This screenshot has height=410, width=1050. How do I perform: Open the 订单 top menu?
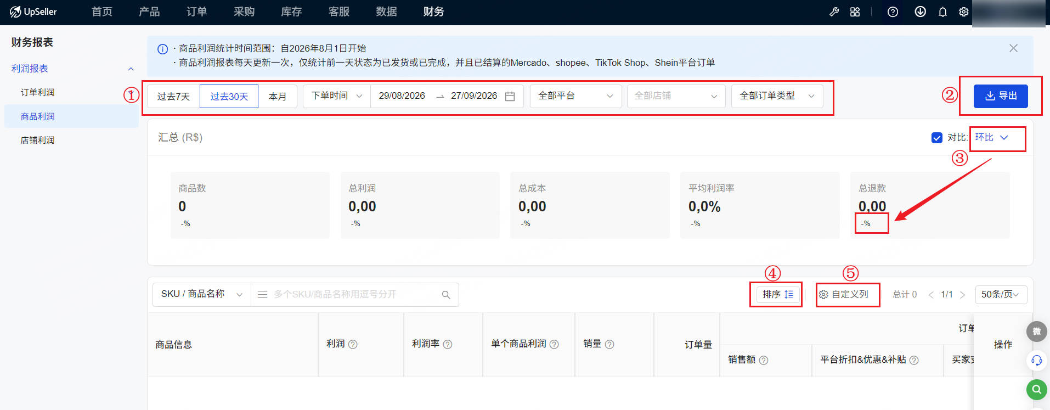tap(196, 12)
